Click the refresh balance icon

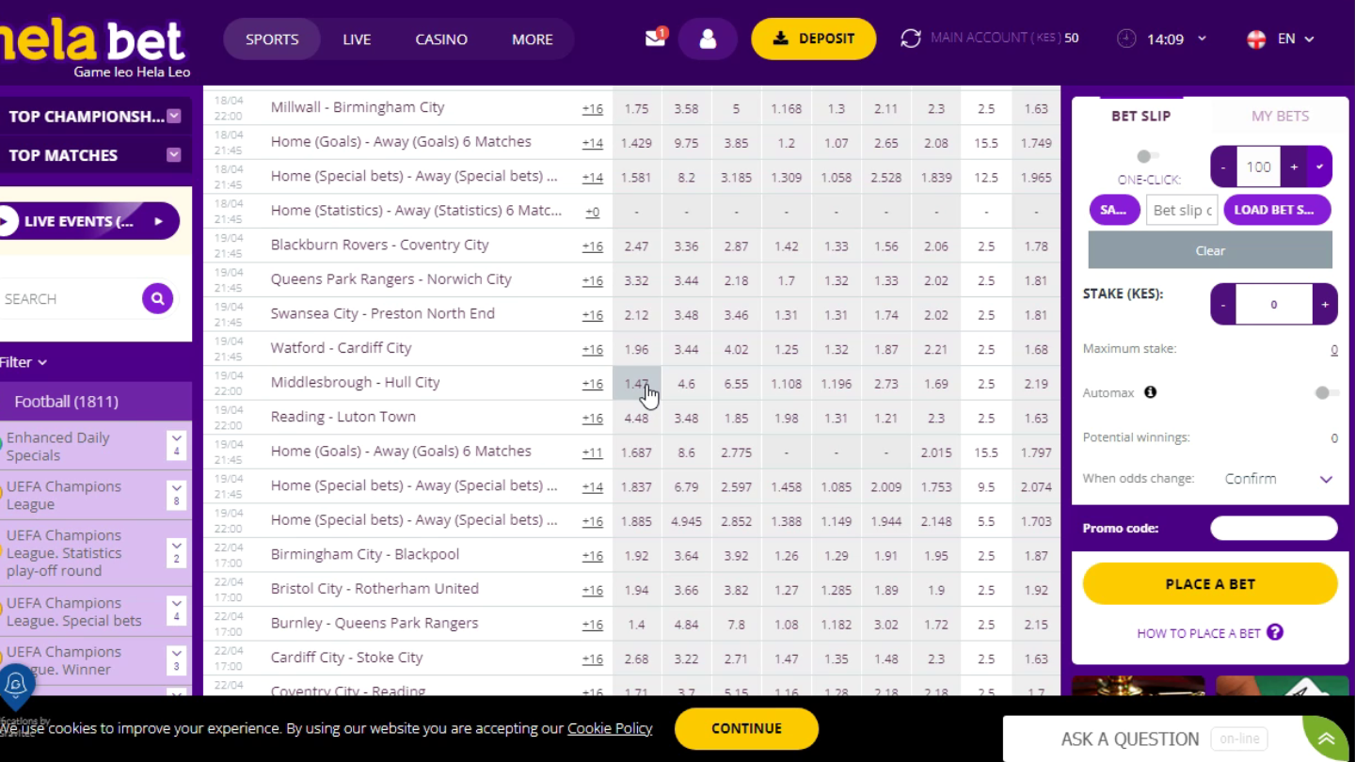(x=910, y=39)
